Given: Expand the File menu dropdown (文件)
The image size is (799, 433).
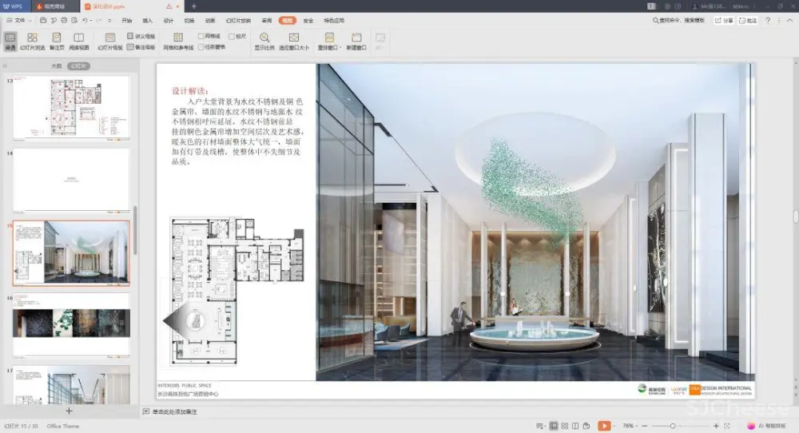Looking at the screenshot, I should point(22,20).
